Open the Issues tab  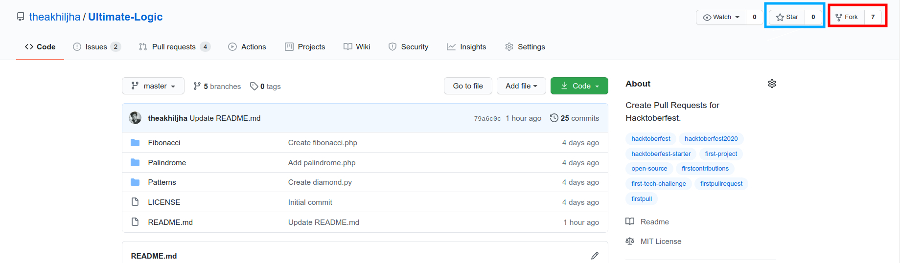97,47
